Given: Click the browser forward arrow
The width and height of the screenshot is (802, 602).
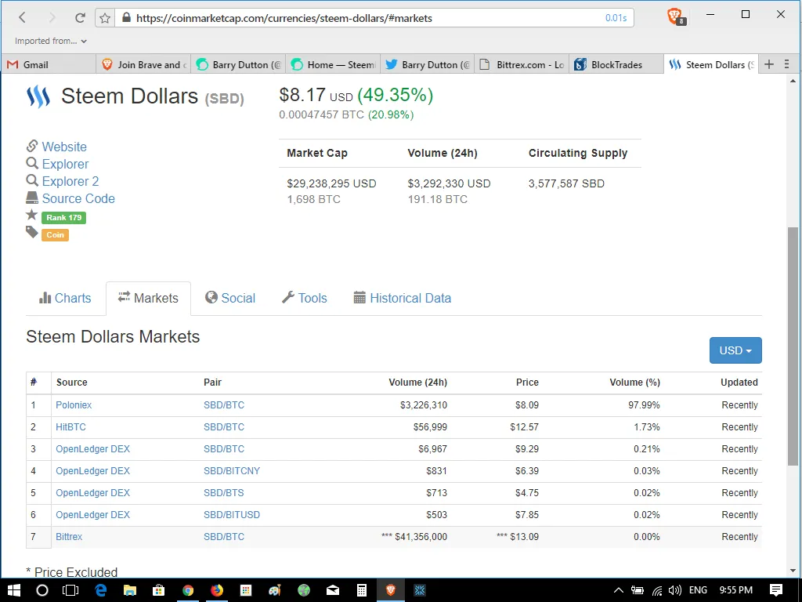Looking at the screenshot, I should point(52,17).
